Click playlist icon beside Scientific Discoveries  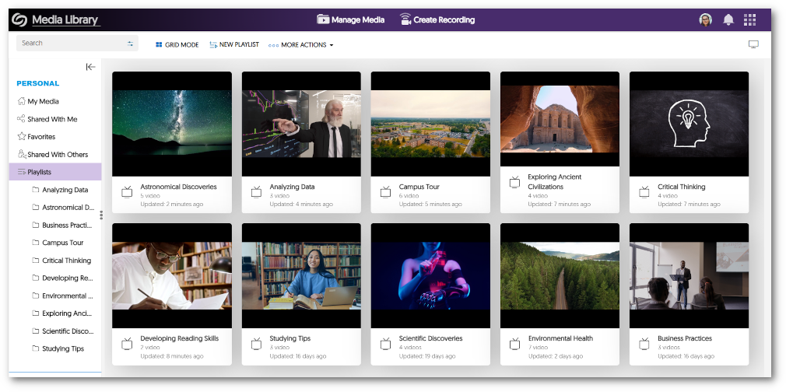385,344
